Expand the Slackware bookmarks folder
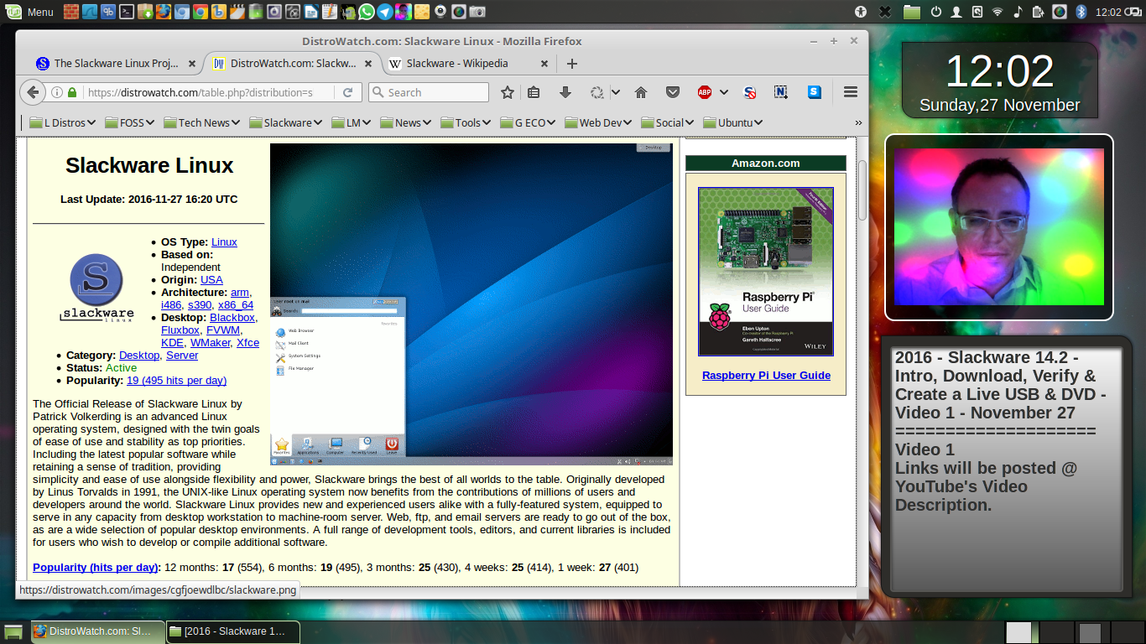 click(285, 122)
